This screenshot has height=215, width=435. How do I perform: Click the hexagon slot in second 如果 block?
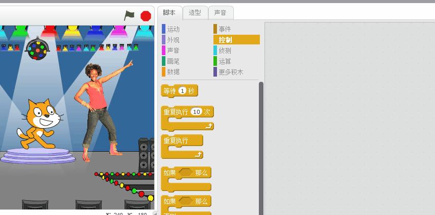point(186,201)
